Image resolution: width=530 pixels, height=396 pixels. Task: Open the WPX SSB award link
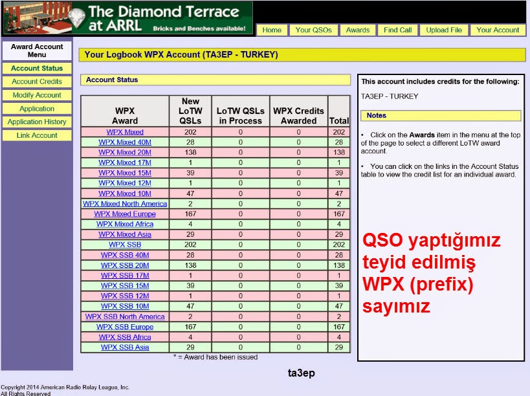click(125, 245)
